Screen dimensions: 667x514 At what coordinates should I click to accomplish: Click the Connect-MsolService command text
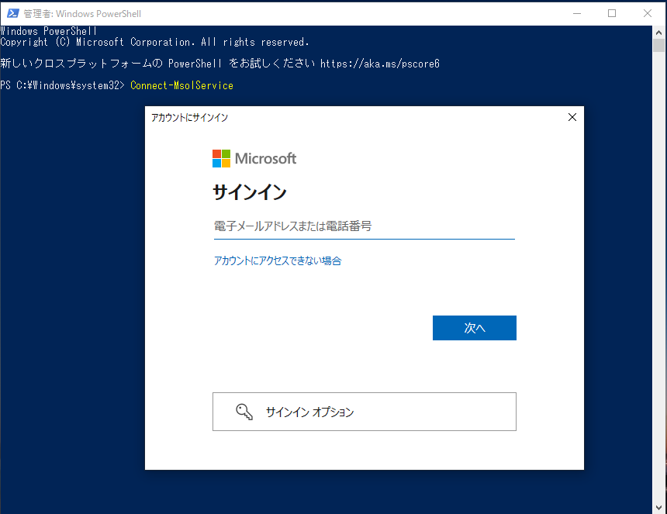181,85
